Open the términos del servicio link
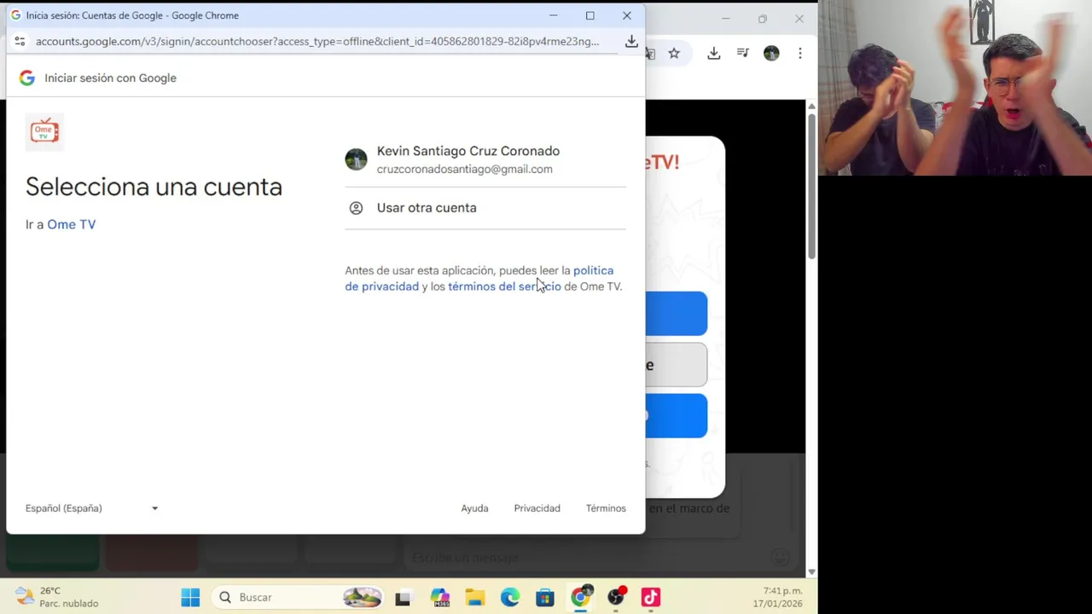Image resolution: width=1092 pixels, height=614 pixels. [x=504, y=287]
